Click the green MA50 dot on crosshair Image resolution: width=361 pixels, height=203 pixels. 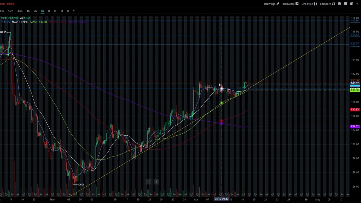[221, 103]
